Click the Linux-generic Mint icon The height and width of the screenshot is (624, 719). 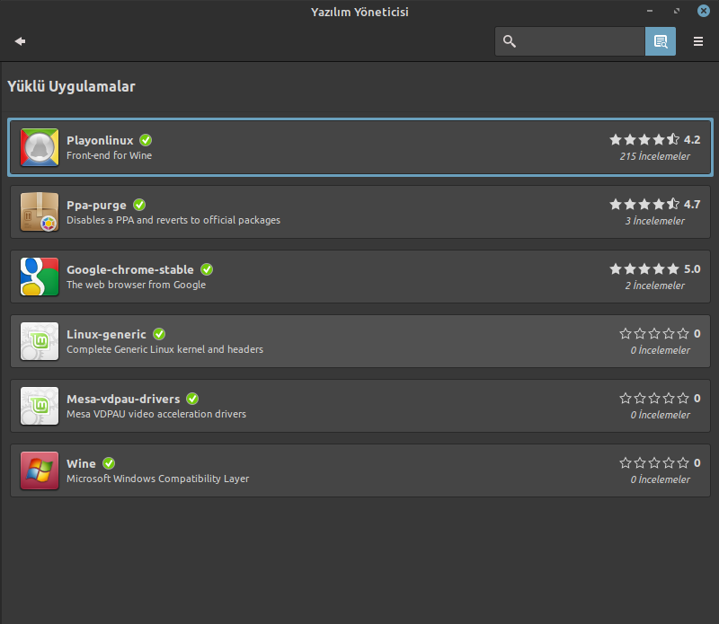tap(40, 341)
